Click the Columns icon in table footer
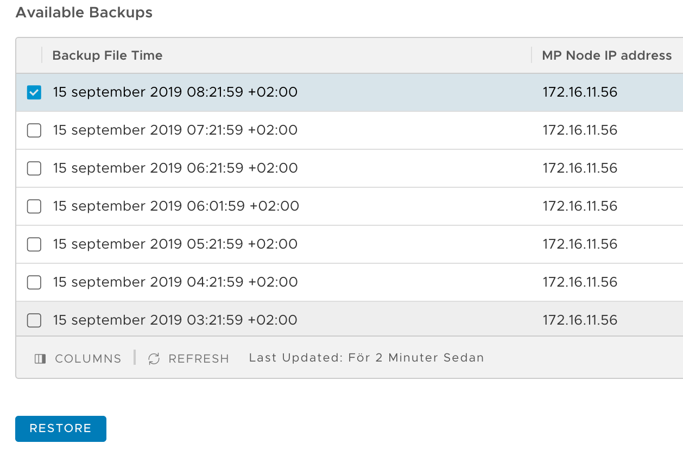Viewport: 683px width, 456px height. [x=40, y=359]
